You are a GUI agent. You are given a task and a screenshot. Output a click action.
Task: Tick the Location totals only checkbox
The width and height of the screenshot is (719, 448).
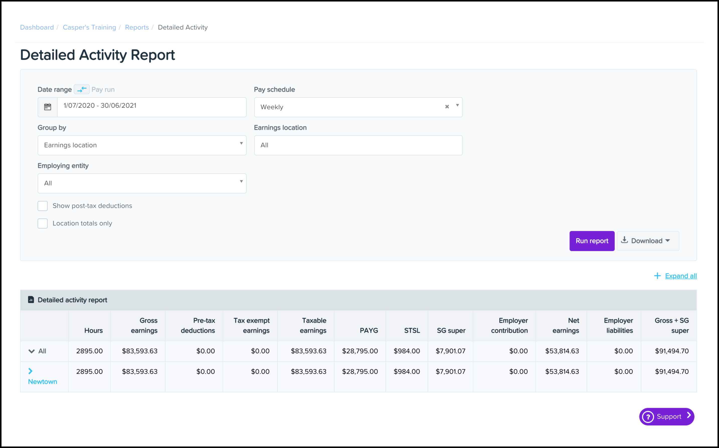(43, 223)
